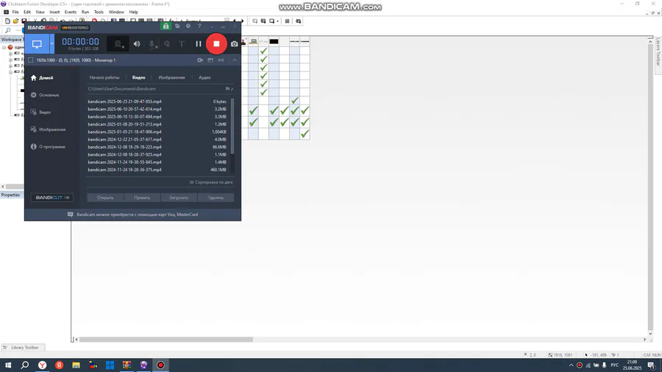Viewport: 662px width, 372px height.
Task: Switch to Начало работы tab
Action: point(104,78)
